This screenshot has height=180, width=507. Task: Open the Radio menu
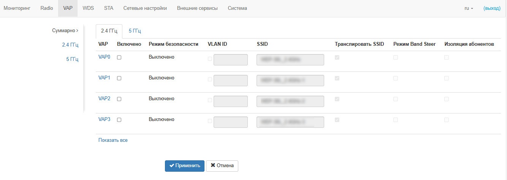click(x=47, y=8)
